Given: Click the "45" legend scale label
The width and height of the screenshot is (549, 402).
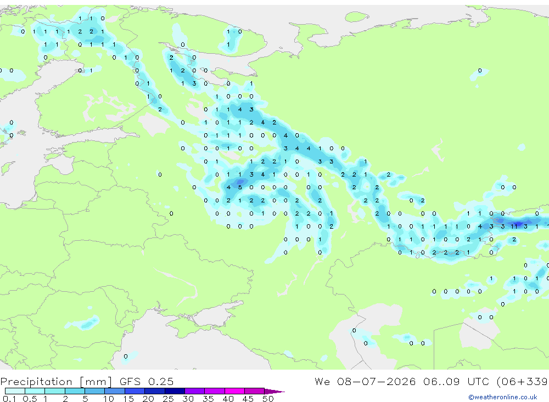Looking at the screenshot, I should click(x=248, y=399).
